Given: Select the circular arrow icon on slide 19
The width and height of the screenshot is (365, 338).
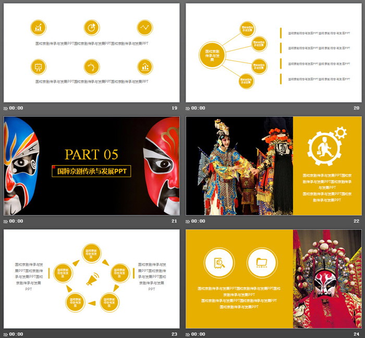Looking at the screenshot, I should 91,67.
